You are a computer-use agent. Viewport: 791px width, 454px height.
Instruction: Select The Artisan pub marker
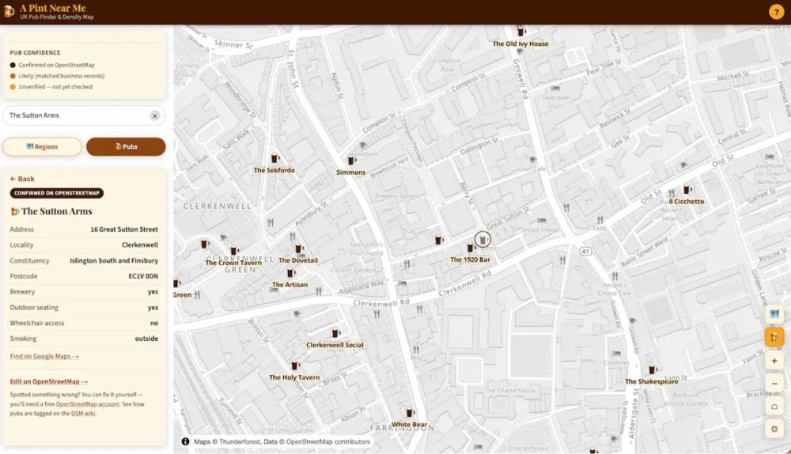click(x=290, y=273)
